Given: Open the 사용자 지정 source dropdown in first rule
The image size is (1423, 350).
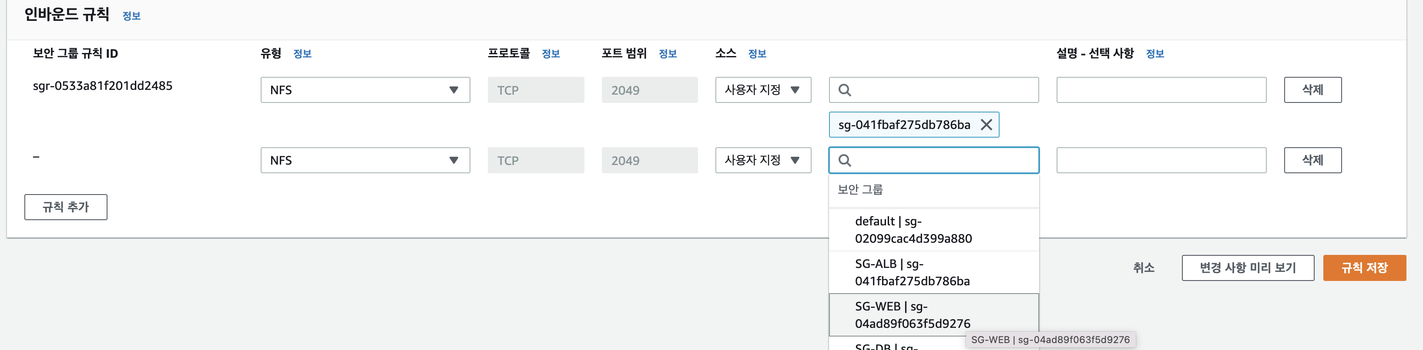Looking at the screenshot, I should (763, 90).
